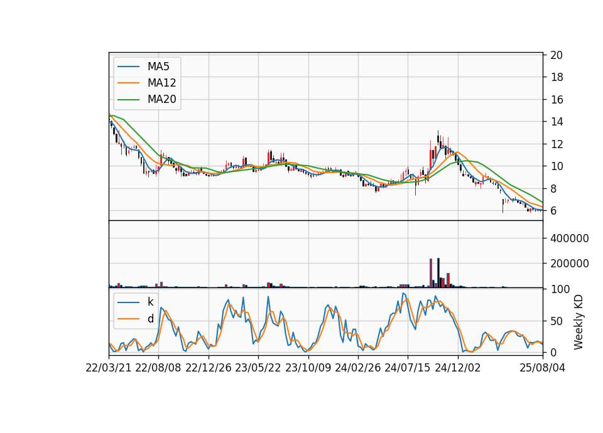The image size is (603, 433).
Task: Click the 24/02/26 date label
Action: pos(357,368)
